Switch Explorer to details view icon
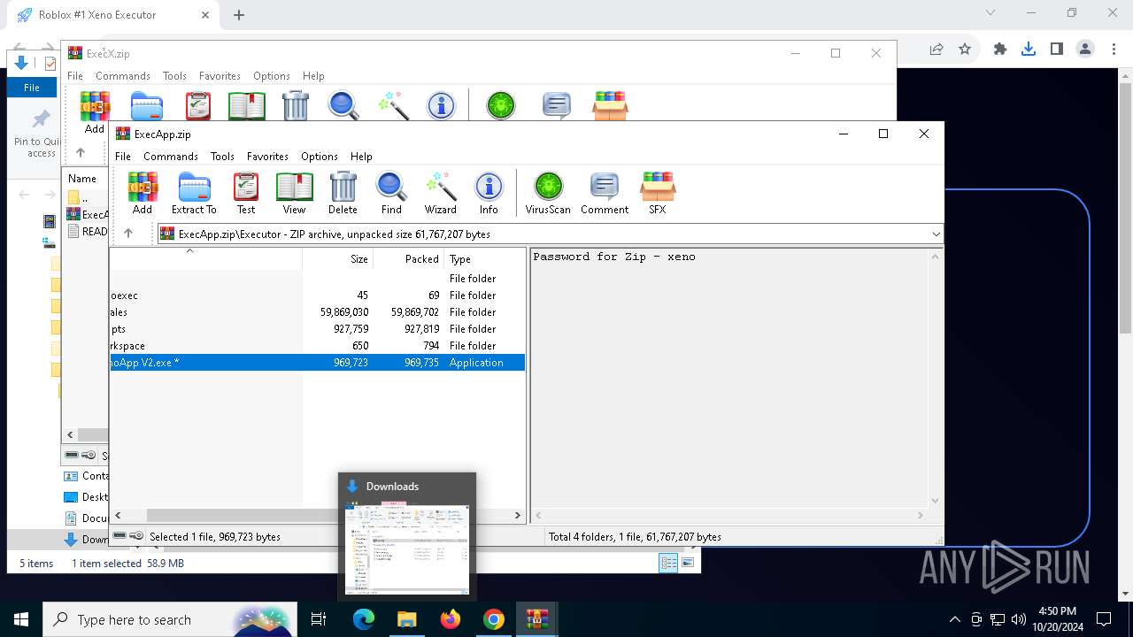 (668, 563)
